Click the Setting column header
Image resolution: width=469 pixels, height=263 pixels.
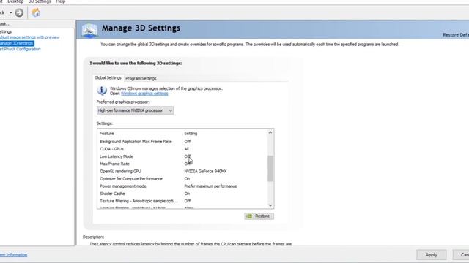(191, 133)
